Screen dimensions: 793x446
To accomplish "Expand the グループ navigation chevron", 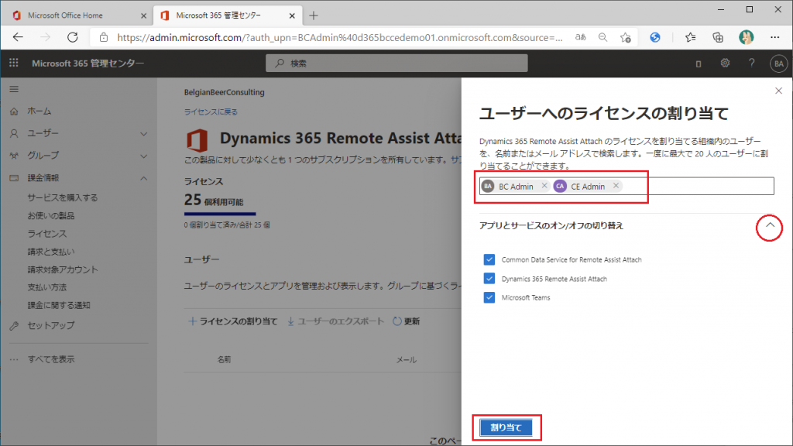I will point(143,156).
